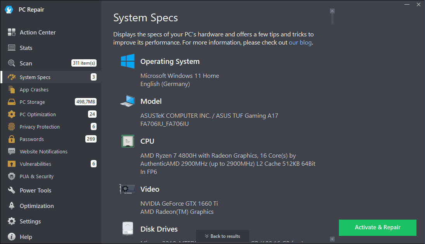Image resolution: width=425 pixels, height=244 pixels.
Task: Click the Vulnerabilities icon
Action: tap(12, 164)
